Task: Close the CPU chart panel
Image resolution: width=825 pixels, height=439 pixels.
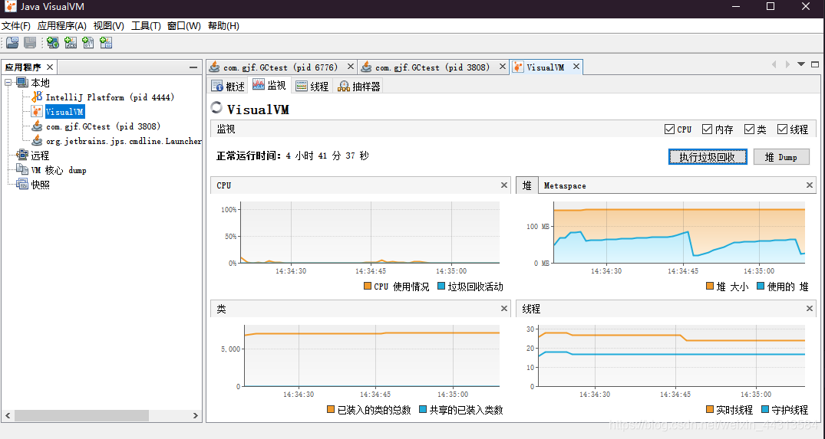Action: [x=504, y=185]
